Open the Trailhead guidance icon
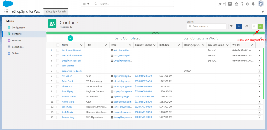267x130 pixels. tap(236, 4)
